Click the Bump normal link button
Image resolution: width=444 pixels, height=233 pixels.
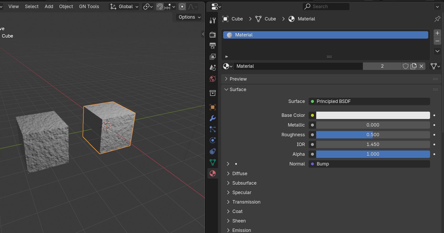tap(369, 164)
